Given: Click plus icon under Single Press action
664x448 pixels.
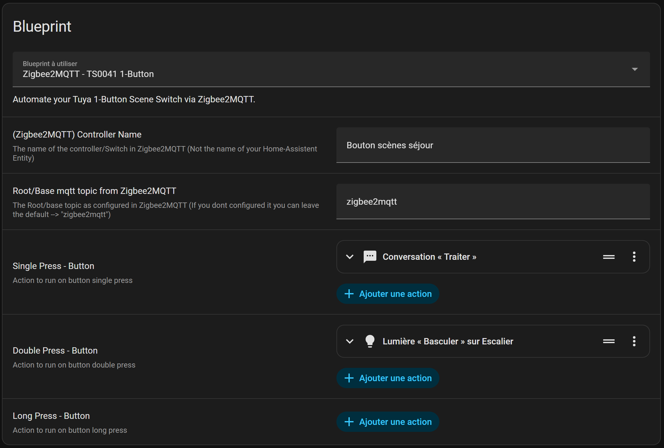Looking at the screenshot, I should (x=349, y=294).
